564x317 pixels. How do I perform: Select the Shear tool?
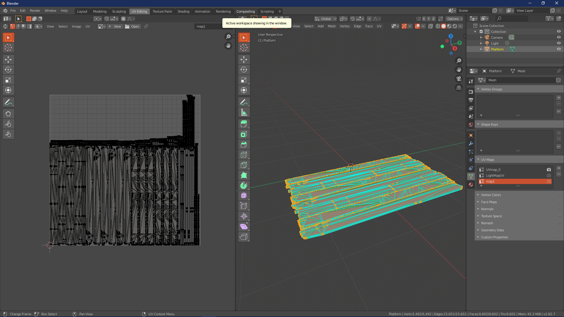pos(244,227)
